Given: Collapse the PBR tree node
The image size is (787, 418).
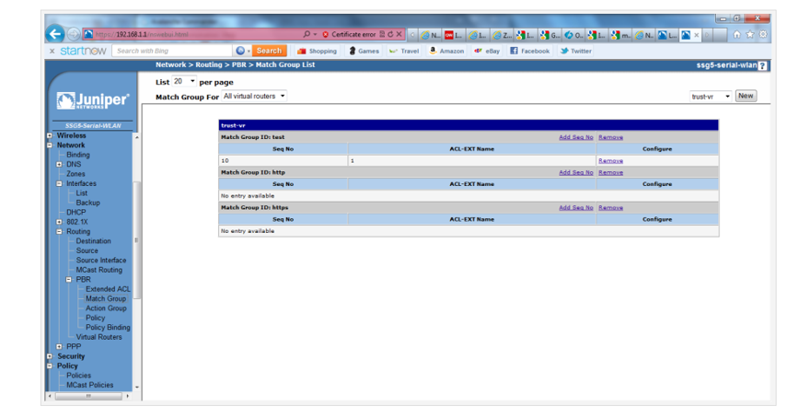Looking at the screenshot, I should coord(69,280).
